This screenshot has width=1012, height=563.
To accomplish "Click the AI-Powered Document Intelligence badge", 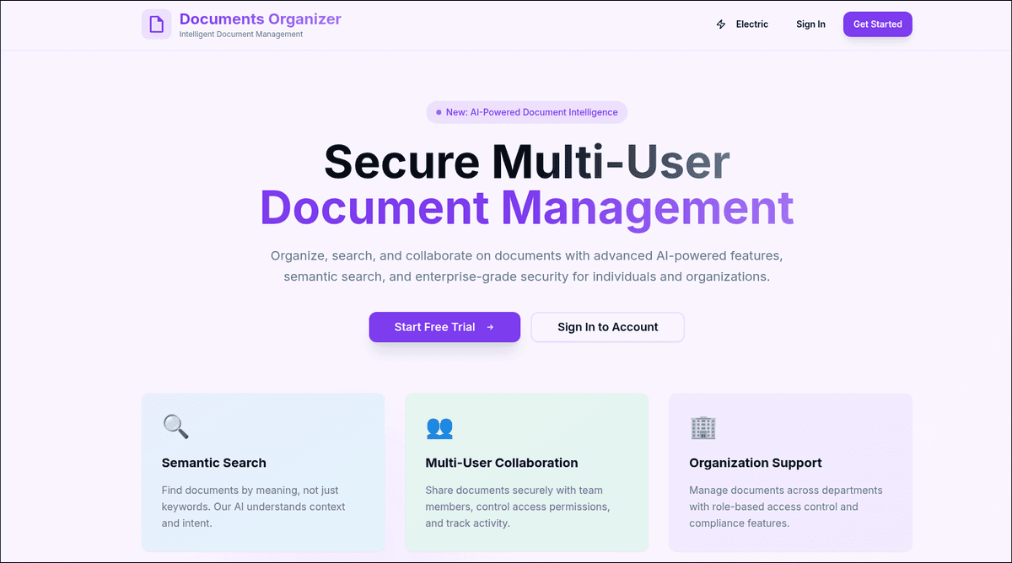I will (x=526, y=111).
